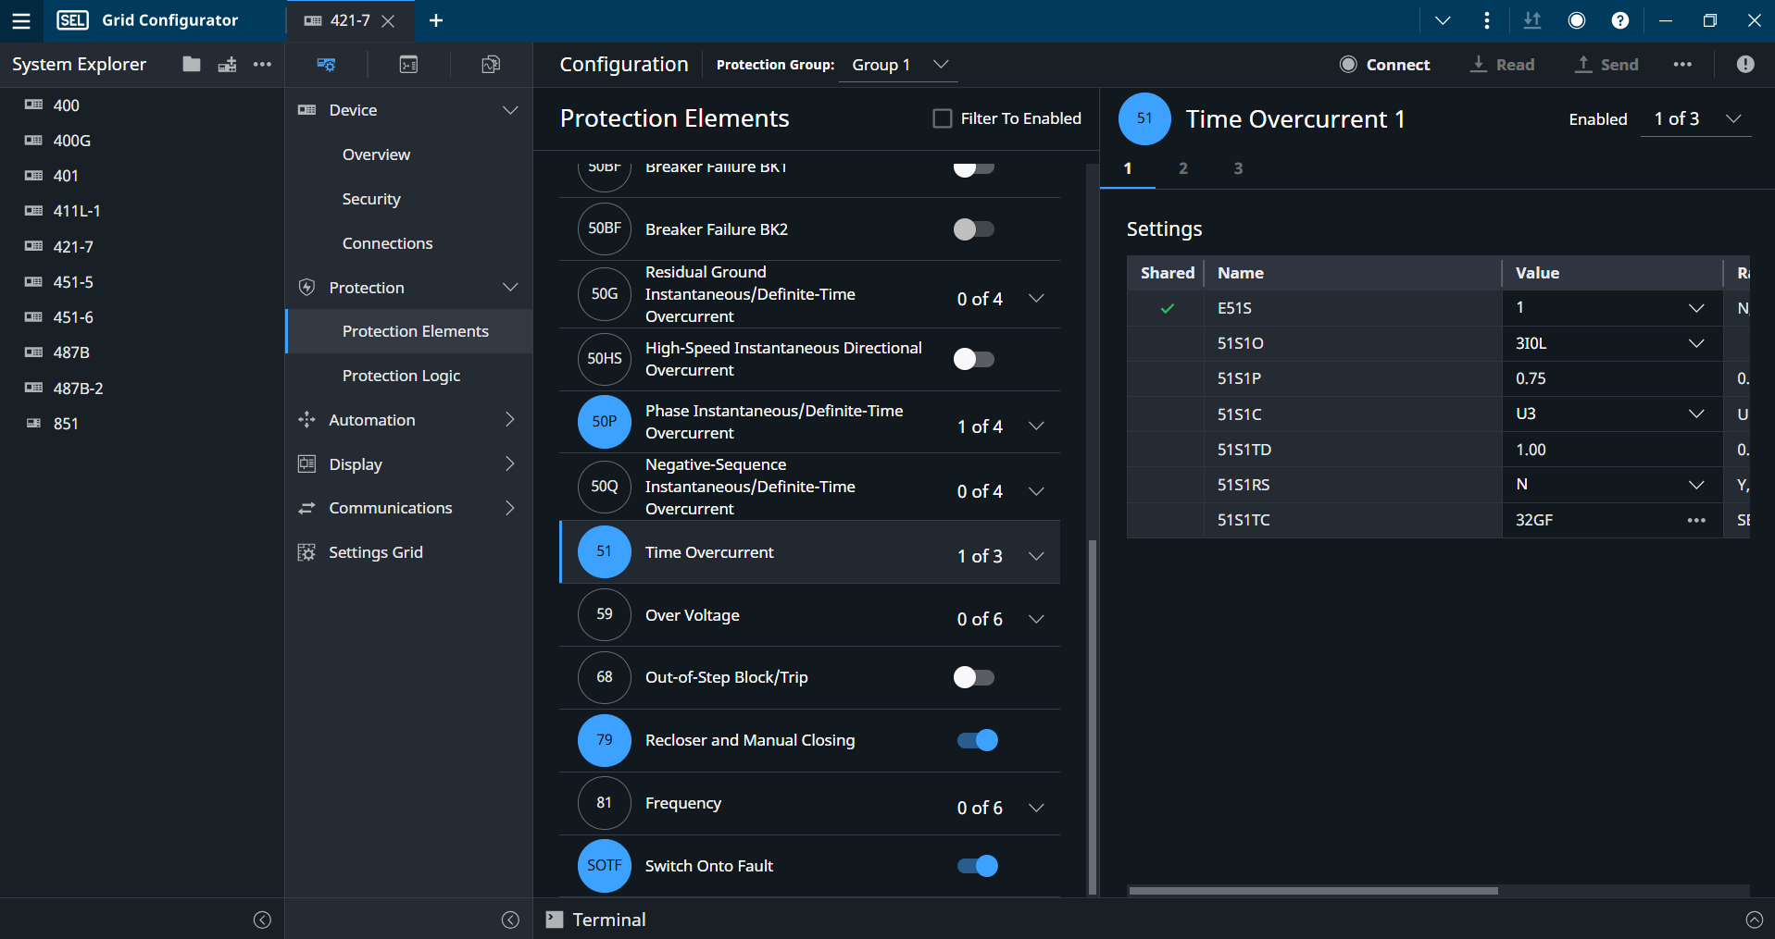Click the help question mark icon
1775x939 pixels.
click(1620, 20)
